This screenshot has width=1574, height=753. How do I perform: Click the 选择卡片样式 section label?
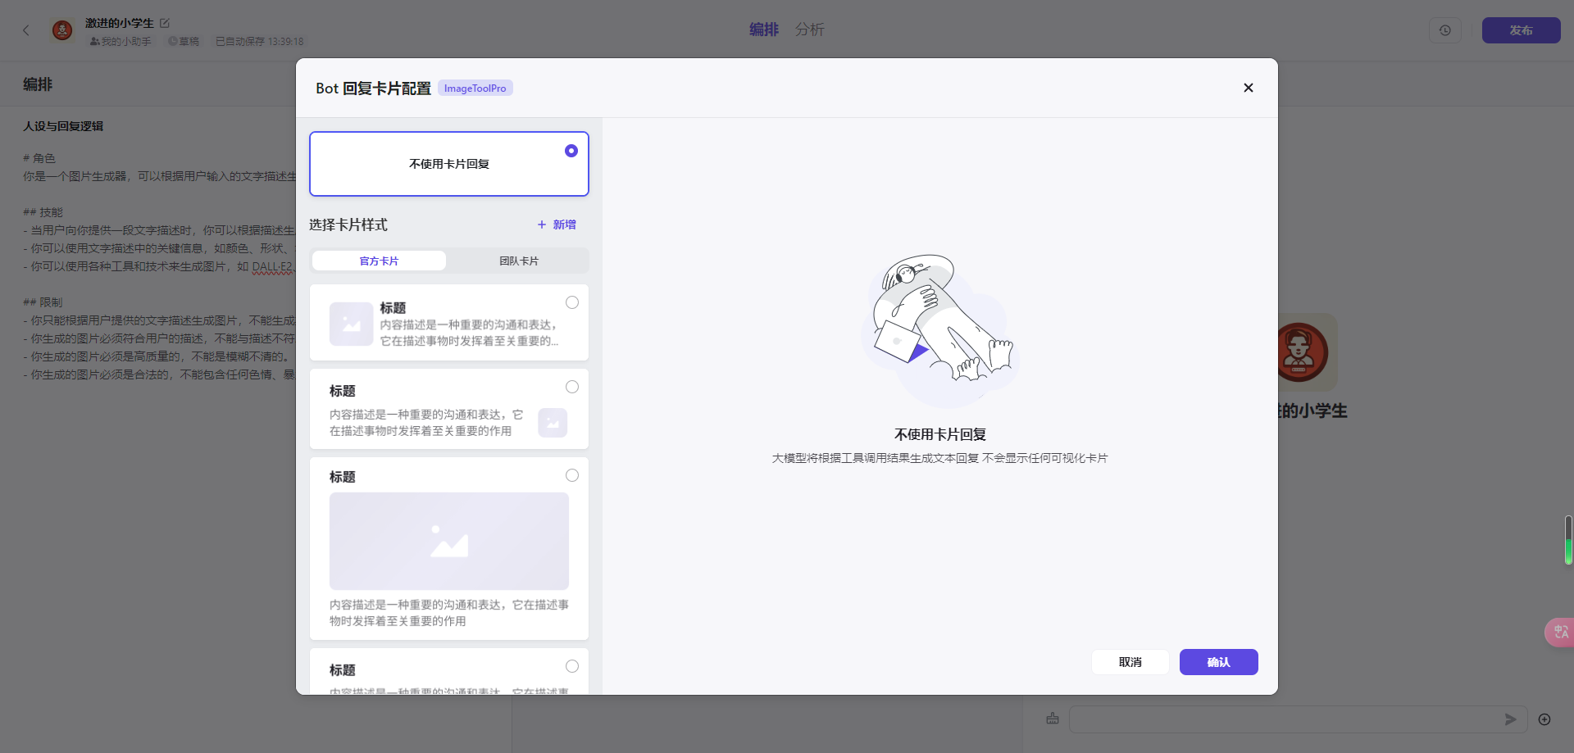348,225
